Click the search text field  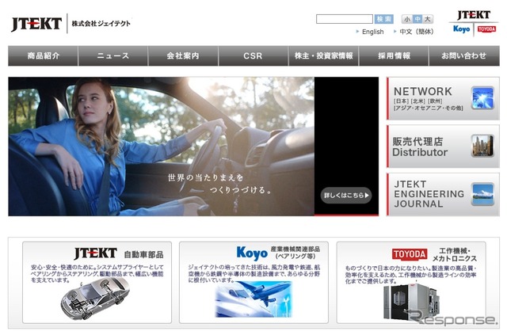345,19
